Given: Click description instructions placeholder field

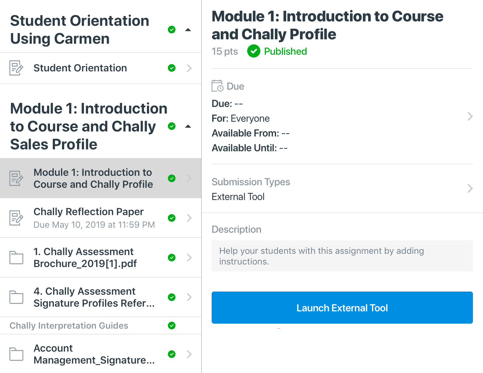Looking at the screenshot, I should (342, 256).
